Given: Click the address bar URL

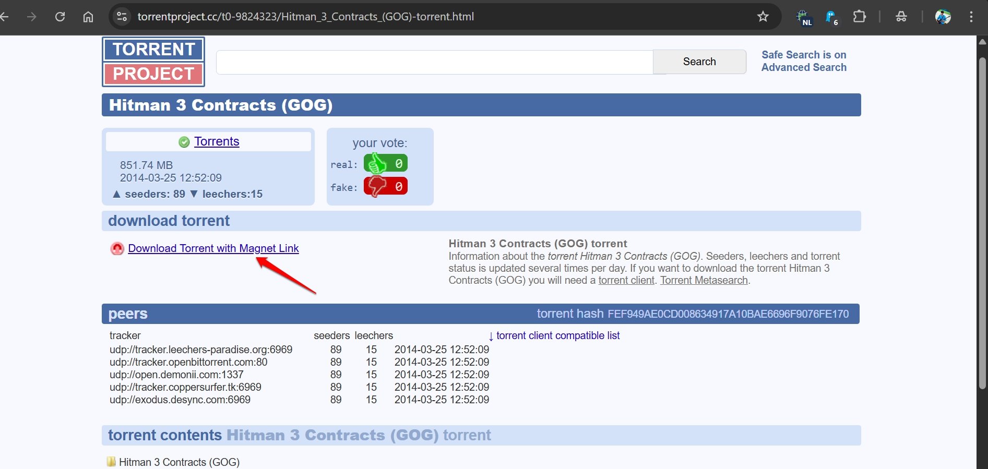Looking at the screenshot, I should pyautogui.click(x=306, y=17).
